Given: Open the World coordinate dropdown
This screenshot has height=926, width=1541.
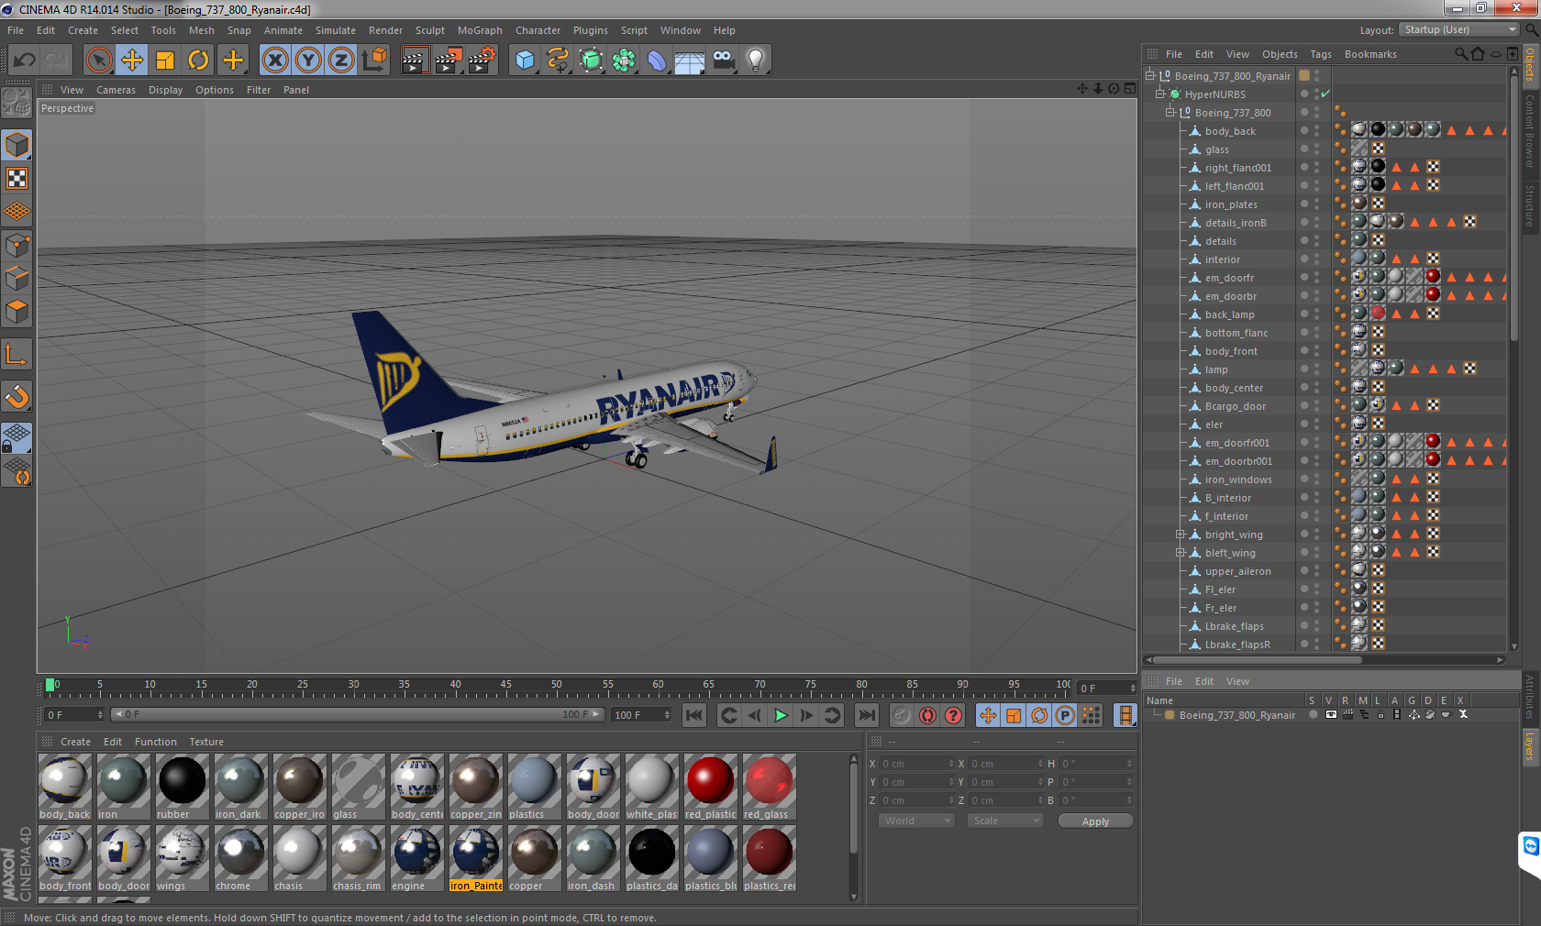Looking at the screenshot, I should pyautogui.click(x=917, y=821).
